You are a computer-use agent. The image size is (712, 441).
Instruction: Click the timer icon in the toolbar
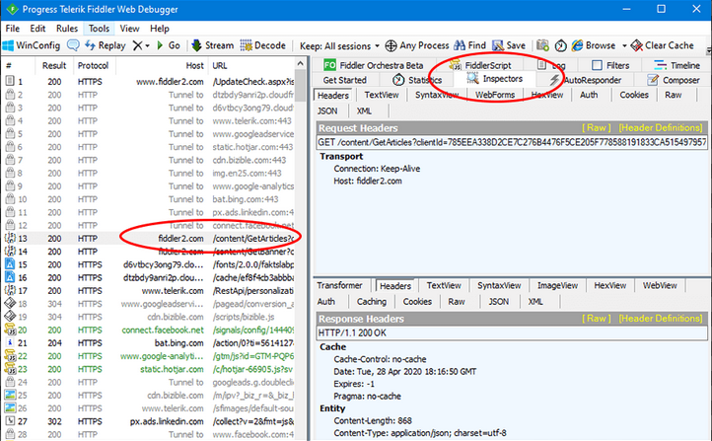pos(561,45)
